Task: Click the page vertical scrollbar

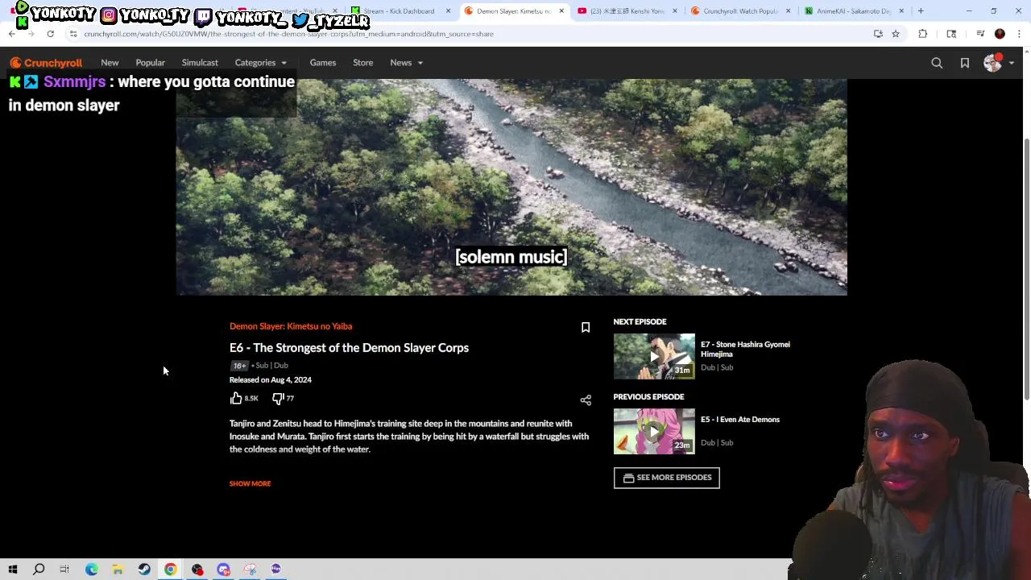Action: point(1026,269)
